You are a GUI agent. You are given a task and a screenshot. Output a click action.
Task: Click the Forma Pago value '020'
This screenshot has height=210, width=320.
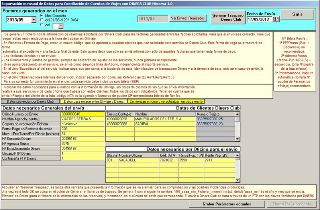(82, 129)
